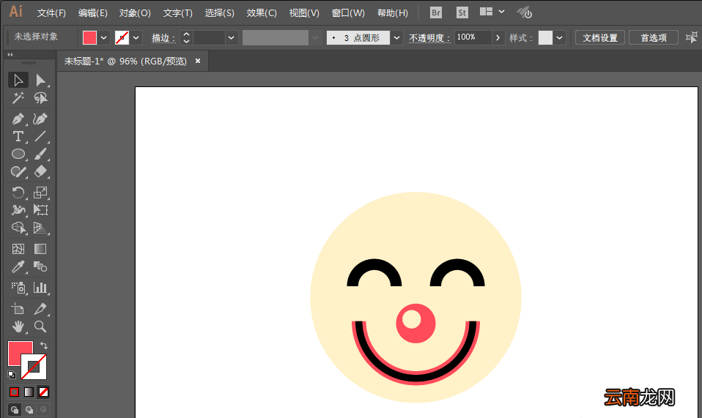
Task: Open the stroke color dropdown in control bar
Action: [136, 38]
